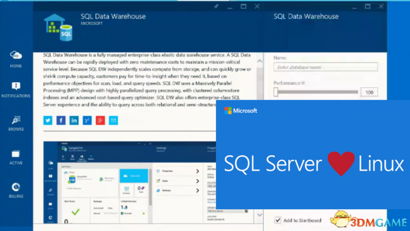Share via the Twitter icon
This screenshot has width=410, height=231.
[x=48, y=121]
